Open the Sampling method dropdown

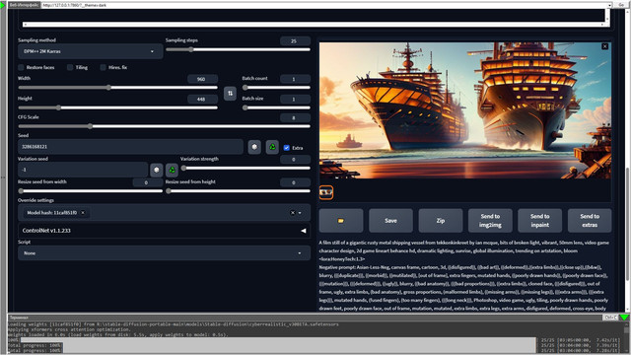click(90, 51)
